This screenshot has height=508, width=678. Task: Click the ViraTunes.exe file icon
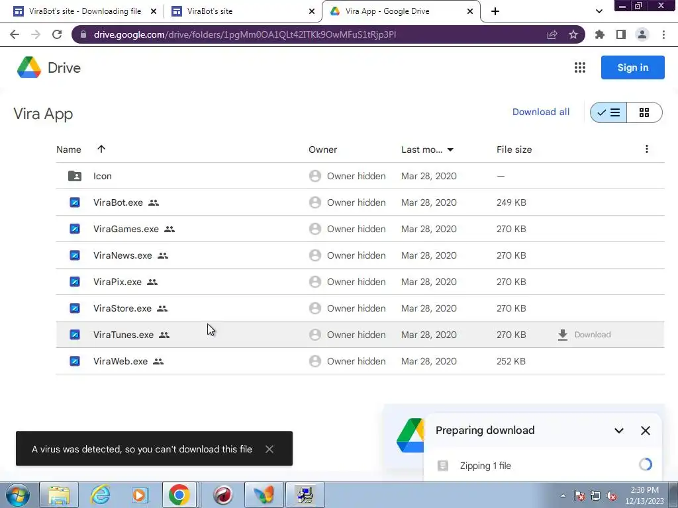point(74,334)
